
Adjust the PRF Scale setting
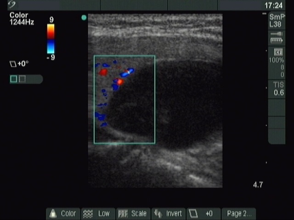[x=132, y=214]
